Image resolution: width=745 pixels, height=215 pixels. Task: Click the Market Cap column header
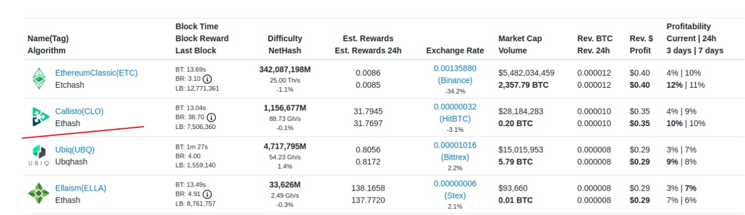click(x=520, y=38)
